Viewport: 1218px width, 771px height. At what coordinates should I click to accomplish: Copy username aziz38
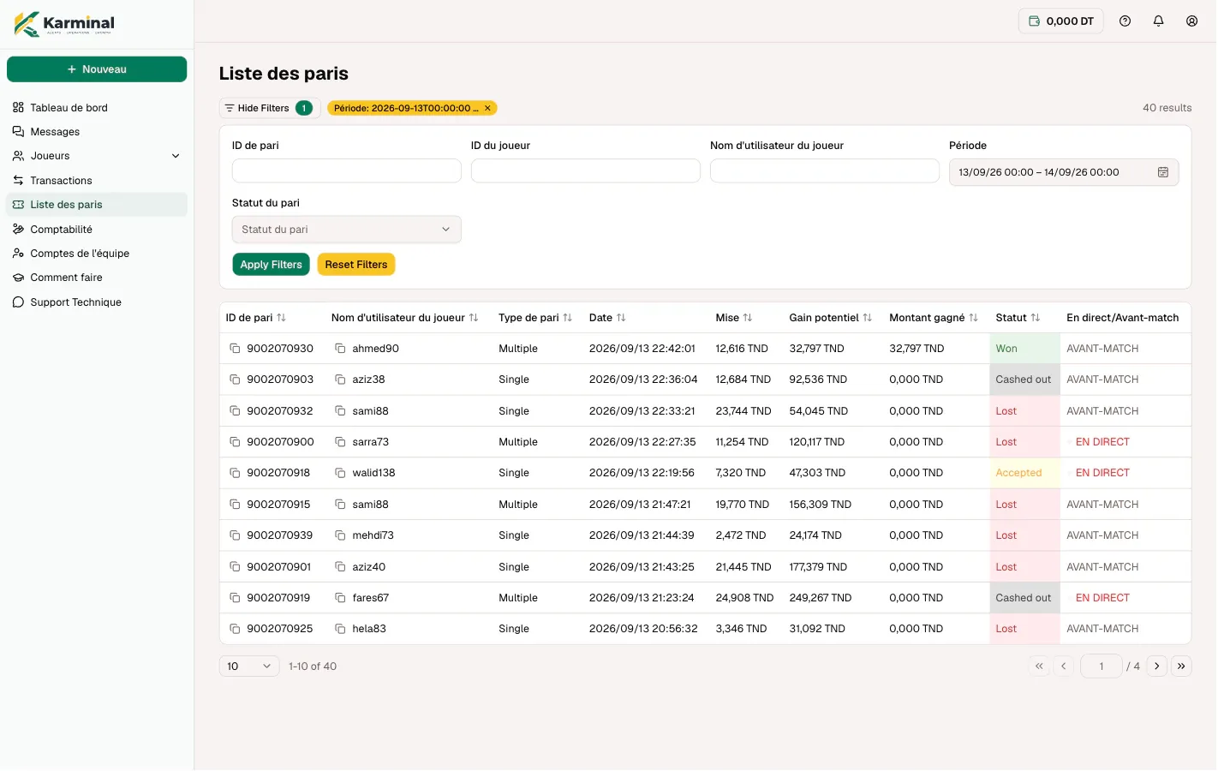[340, 380]
